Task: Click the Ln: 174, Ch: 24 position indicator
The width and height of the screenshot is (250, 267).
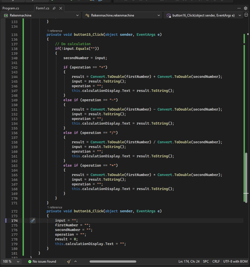Action: 189,262
